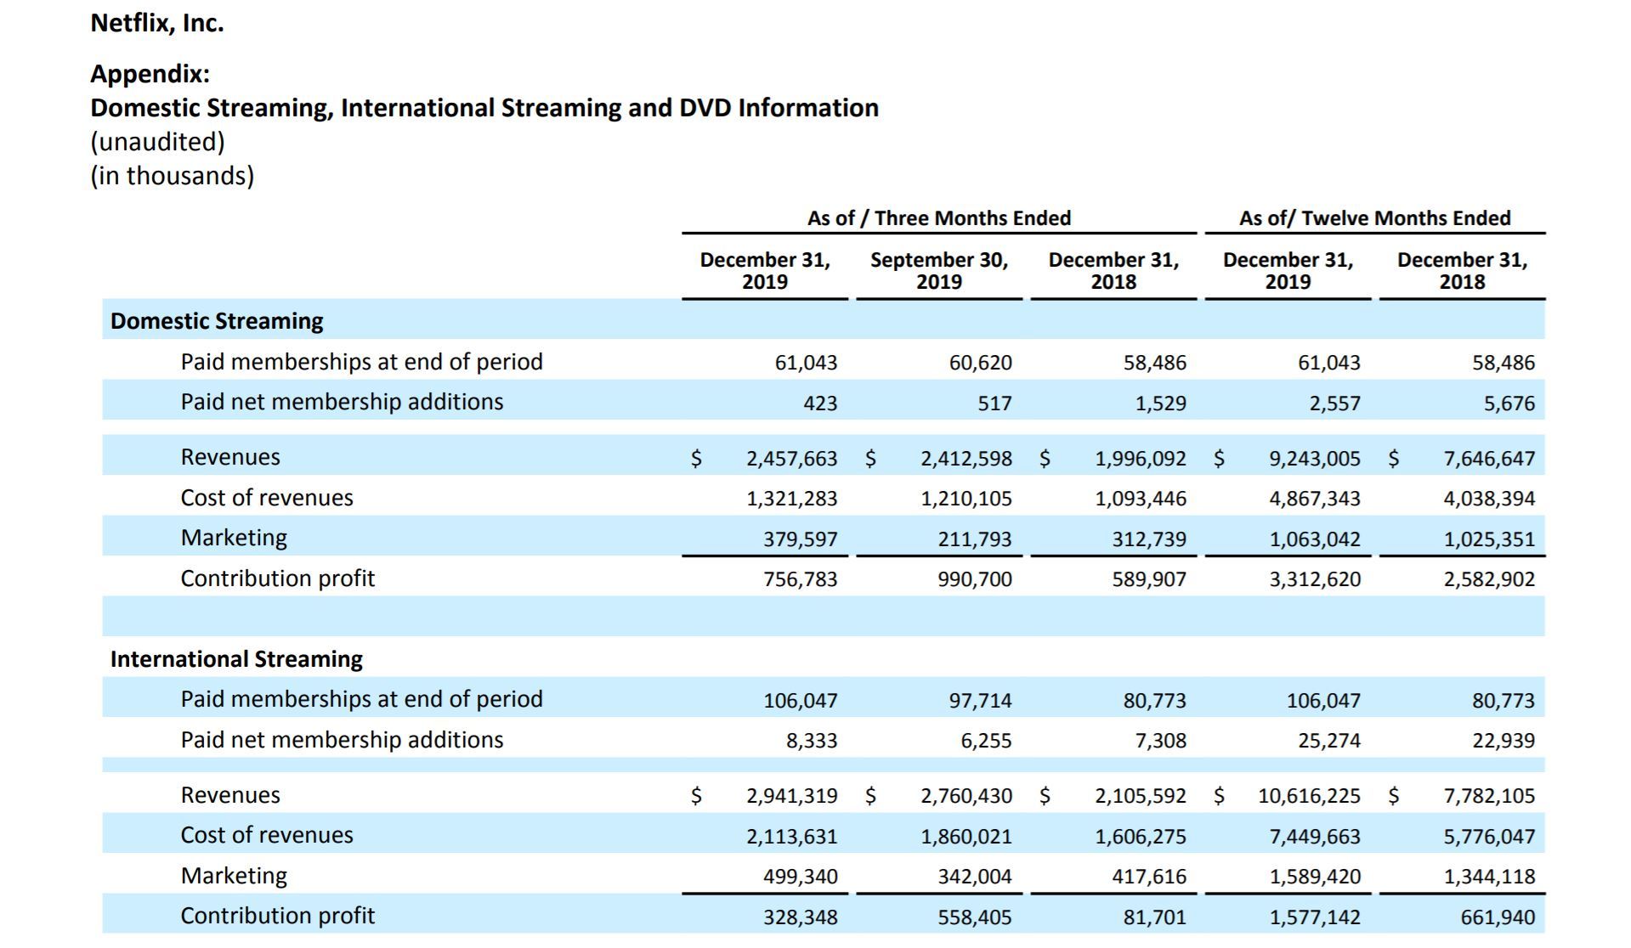
Task: Click international paid net additions 8,333
Action: click(811, 741)
